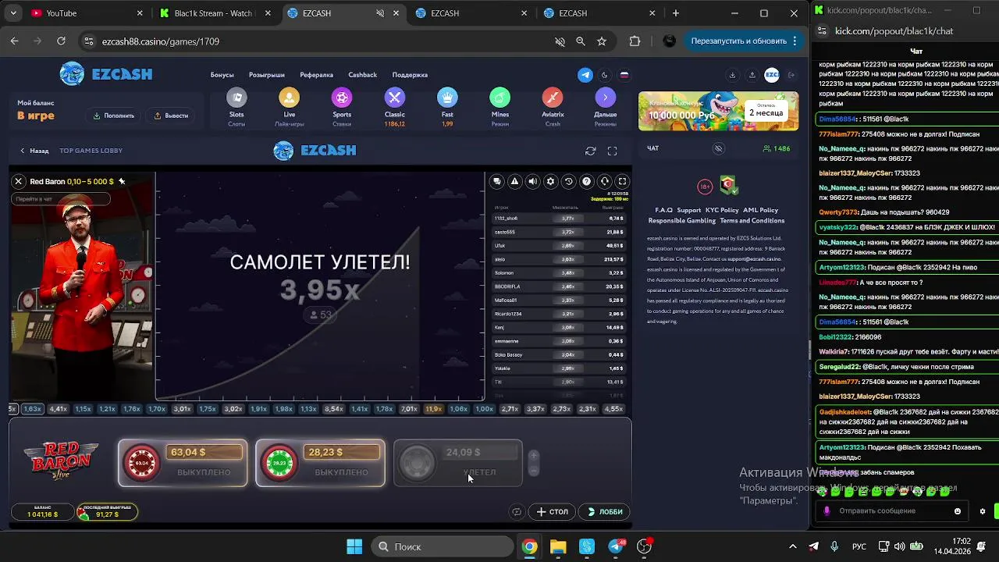Viewport: 999px width, 562px height.
Task: Open Fast games category icon
Action: point(447,98)
